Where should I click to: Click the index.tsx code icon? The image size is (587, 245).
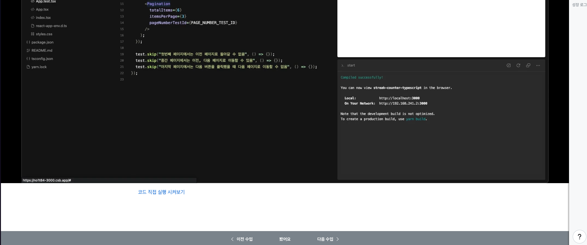tap(33, 18)
